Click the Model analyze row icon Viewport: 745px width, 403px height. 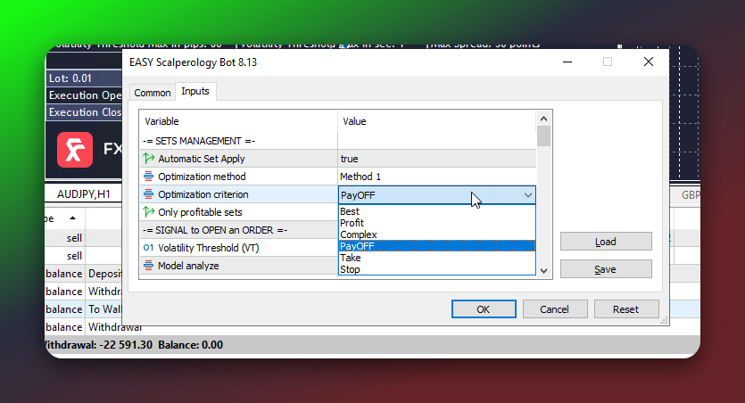[x=149, y=266]
